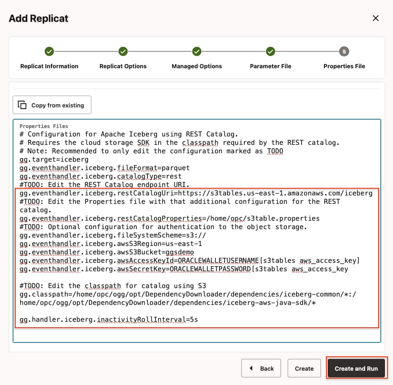Click the awsS3Bucket=ggsdemo line
The width and height of the screenshot is (393, 385).
pos(107,252)
